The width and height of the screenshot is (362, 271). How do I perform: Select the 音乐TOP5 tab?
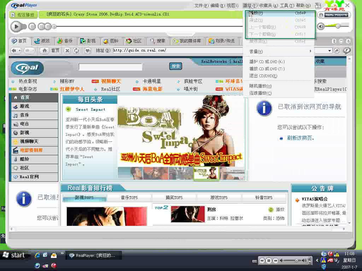coord(129,198)
